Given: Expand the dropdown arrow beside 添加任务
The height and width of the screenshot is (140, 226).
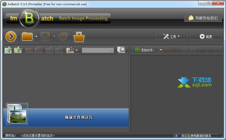Looking at the screenshot, I should [x=161, y=50].
